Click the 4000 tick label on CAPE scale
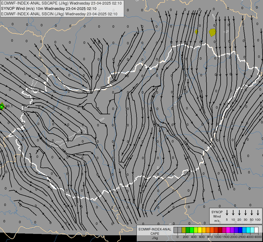This screenshot has height=242, width=263. click(250, 237)
